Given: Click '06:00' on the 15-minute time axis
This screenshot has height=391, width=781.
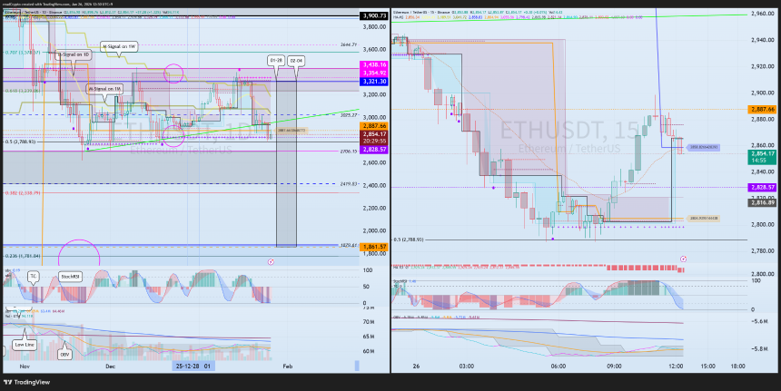Looking at the screenshot, I should coord(559,367).
